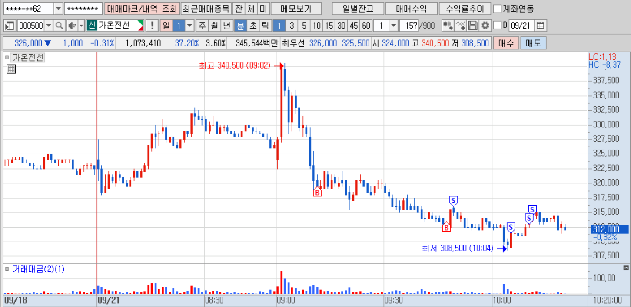Click the data grid icon under 가온전선
The height and width of the screenshot is (307, 631).
pos(11,69)
